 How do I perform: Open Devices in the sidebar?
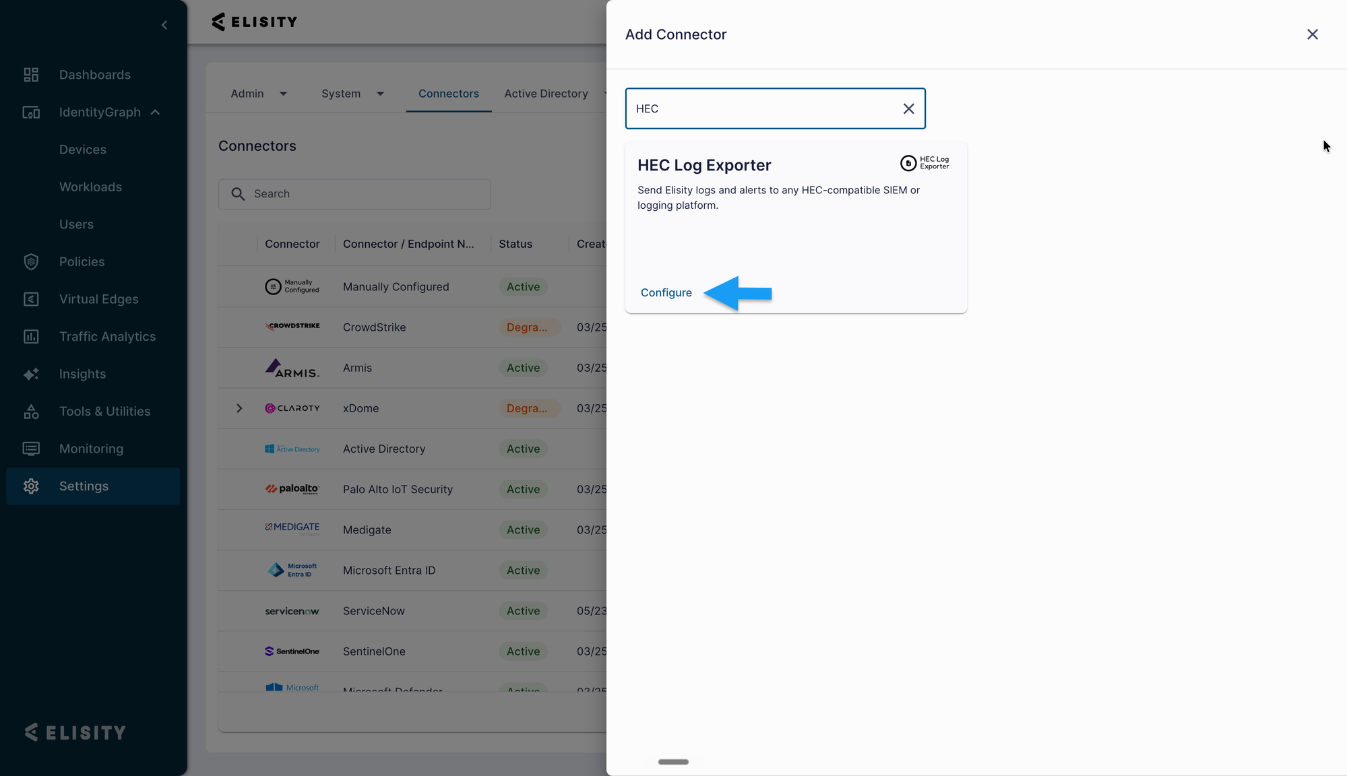point(83,150)
